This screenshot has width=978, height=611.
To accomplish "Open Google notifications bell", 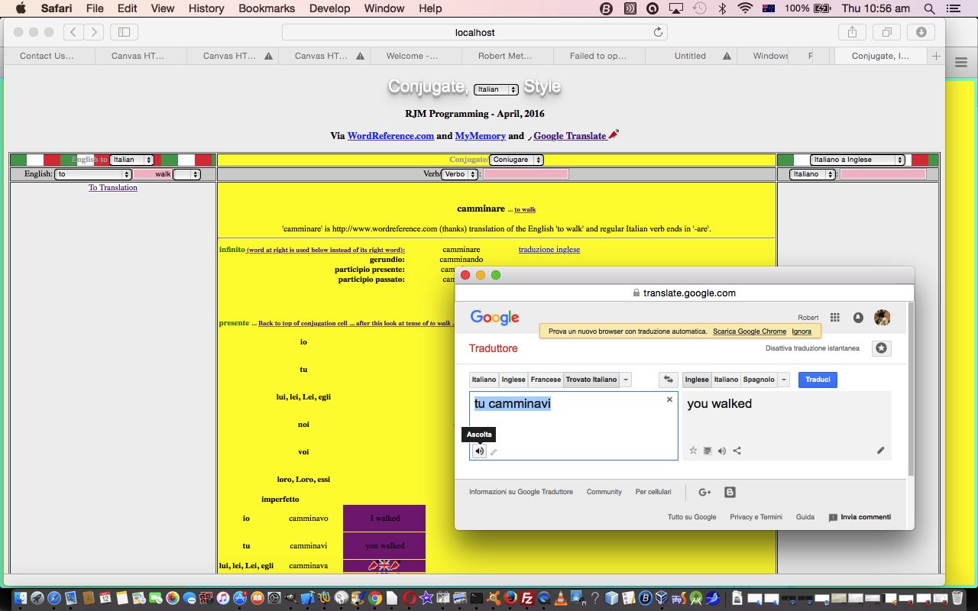I will pyautogui.click(x=858, y=318).
